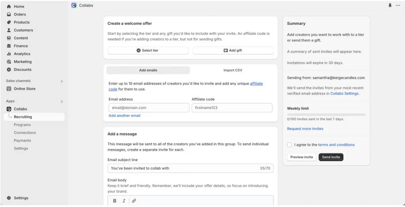This screenshot has width=405, height=207.
Task: Apply italic formatting in email body
Action: 124,201
